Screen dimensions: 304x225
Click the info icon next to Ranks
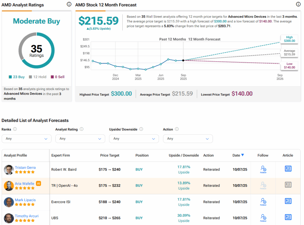pyautogui.click(x=15, y=129)
